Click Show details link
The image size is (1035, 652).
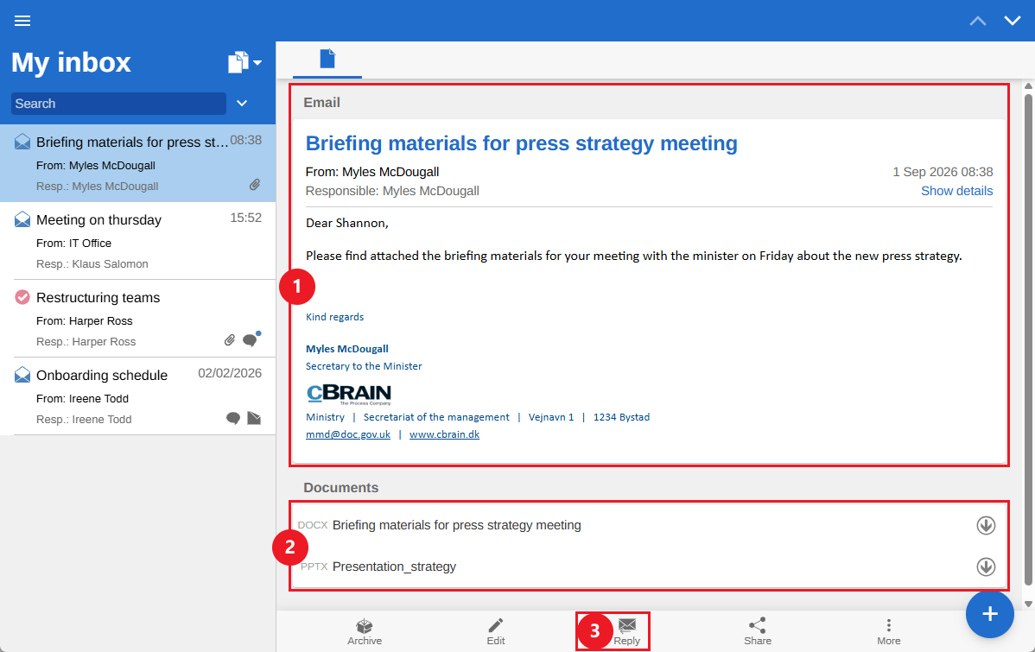[x=956, y=191]
